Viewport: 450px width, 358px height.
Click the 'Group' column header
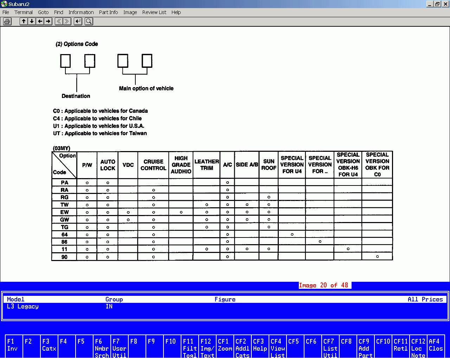(114, 299)
